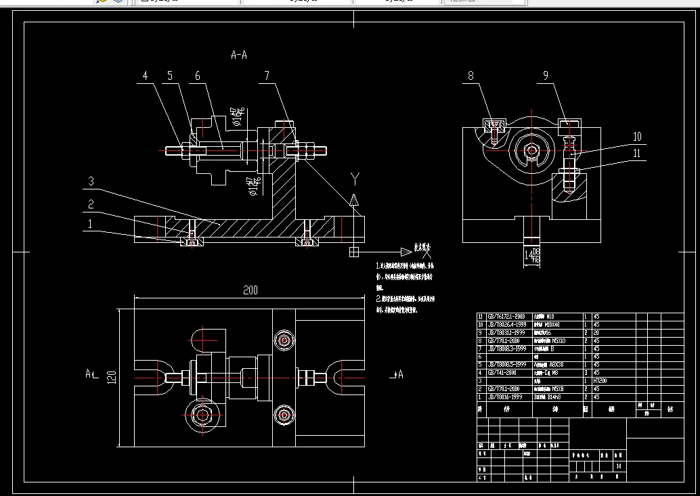
Task: Click the M5X8 screw name cell
Action: [548, 389]
